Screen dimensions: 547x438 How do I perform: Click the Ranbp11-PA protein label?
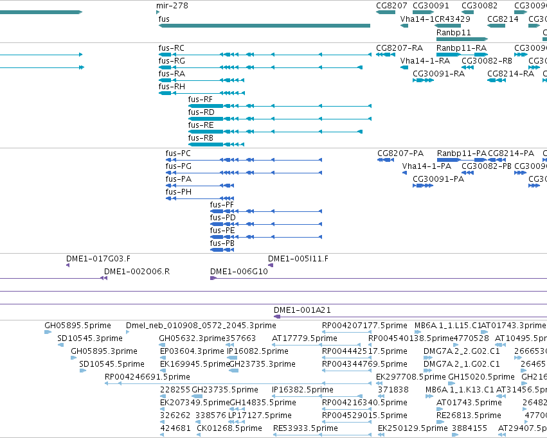click(462, 153)
